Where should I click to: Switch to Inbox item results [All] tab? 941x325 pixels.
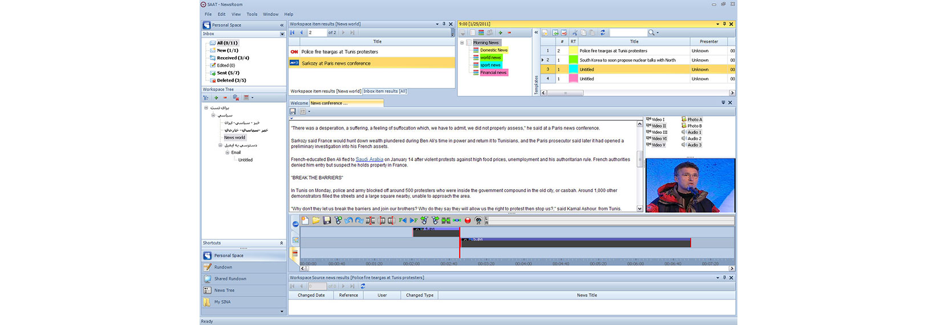click(x=385, y=91)
